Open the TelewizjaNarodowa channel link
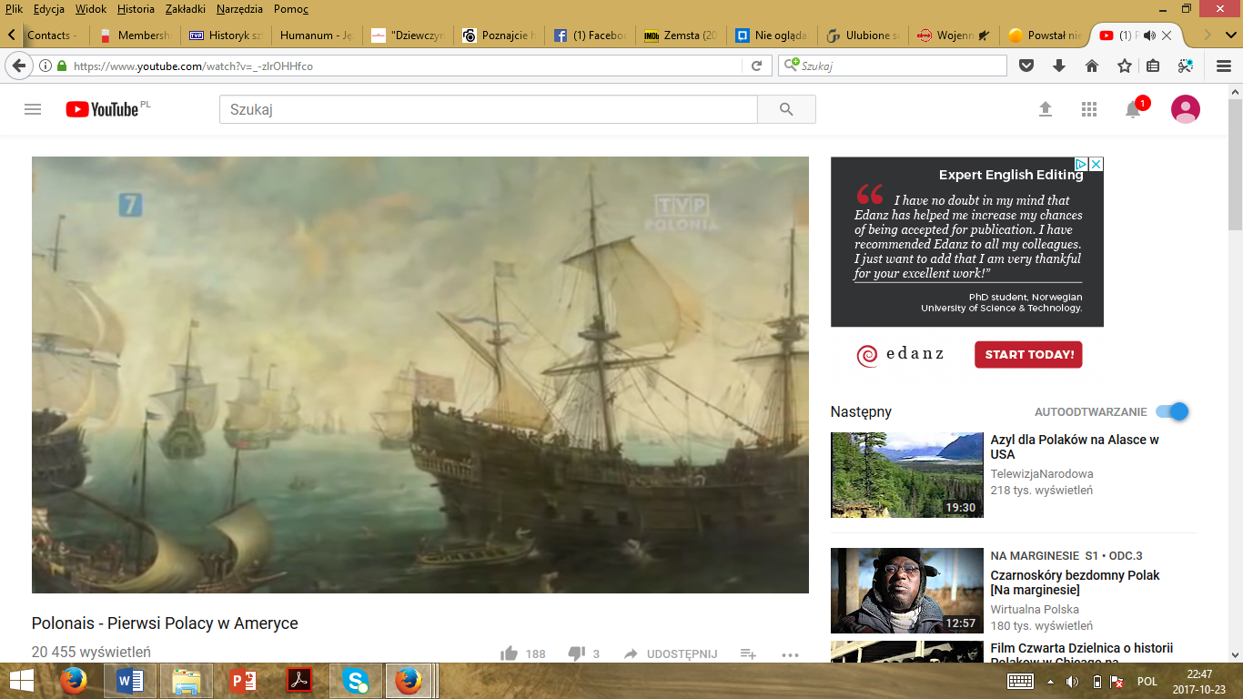 (1042, 474)
